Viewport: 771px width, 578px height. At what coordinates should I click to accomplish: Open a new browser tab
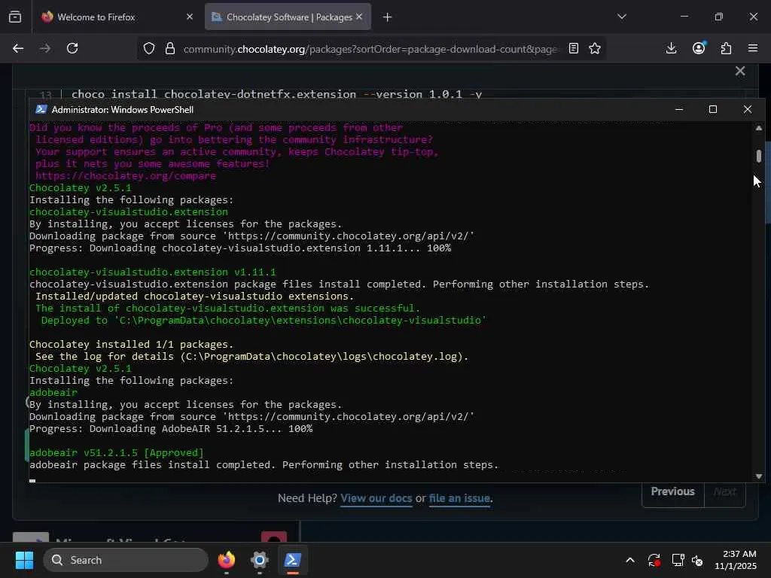coord(388,17)
